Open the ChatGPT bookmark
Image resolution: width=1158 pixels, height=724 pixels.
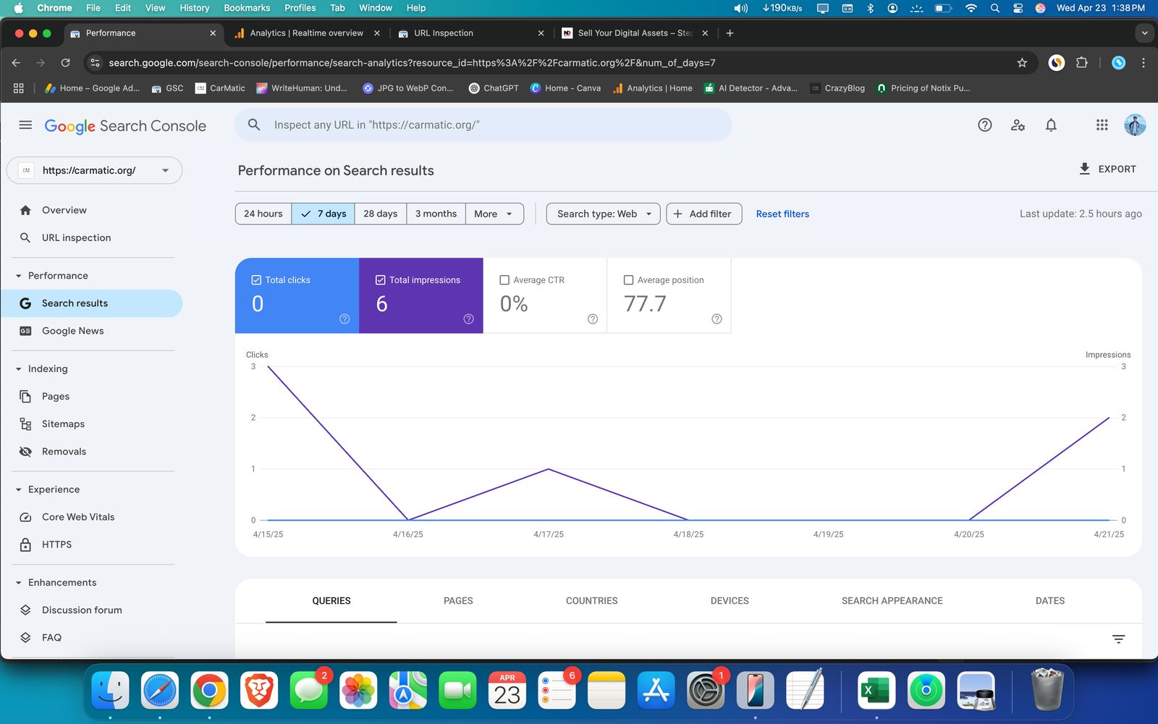pyautogui.click(x=494, y=88)
